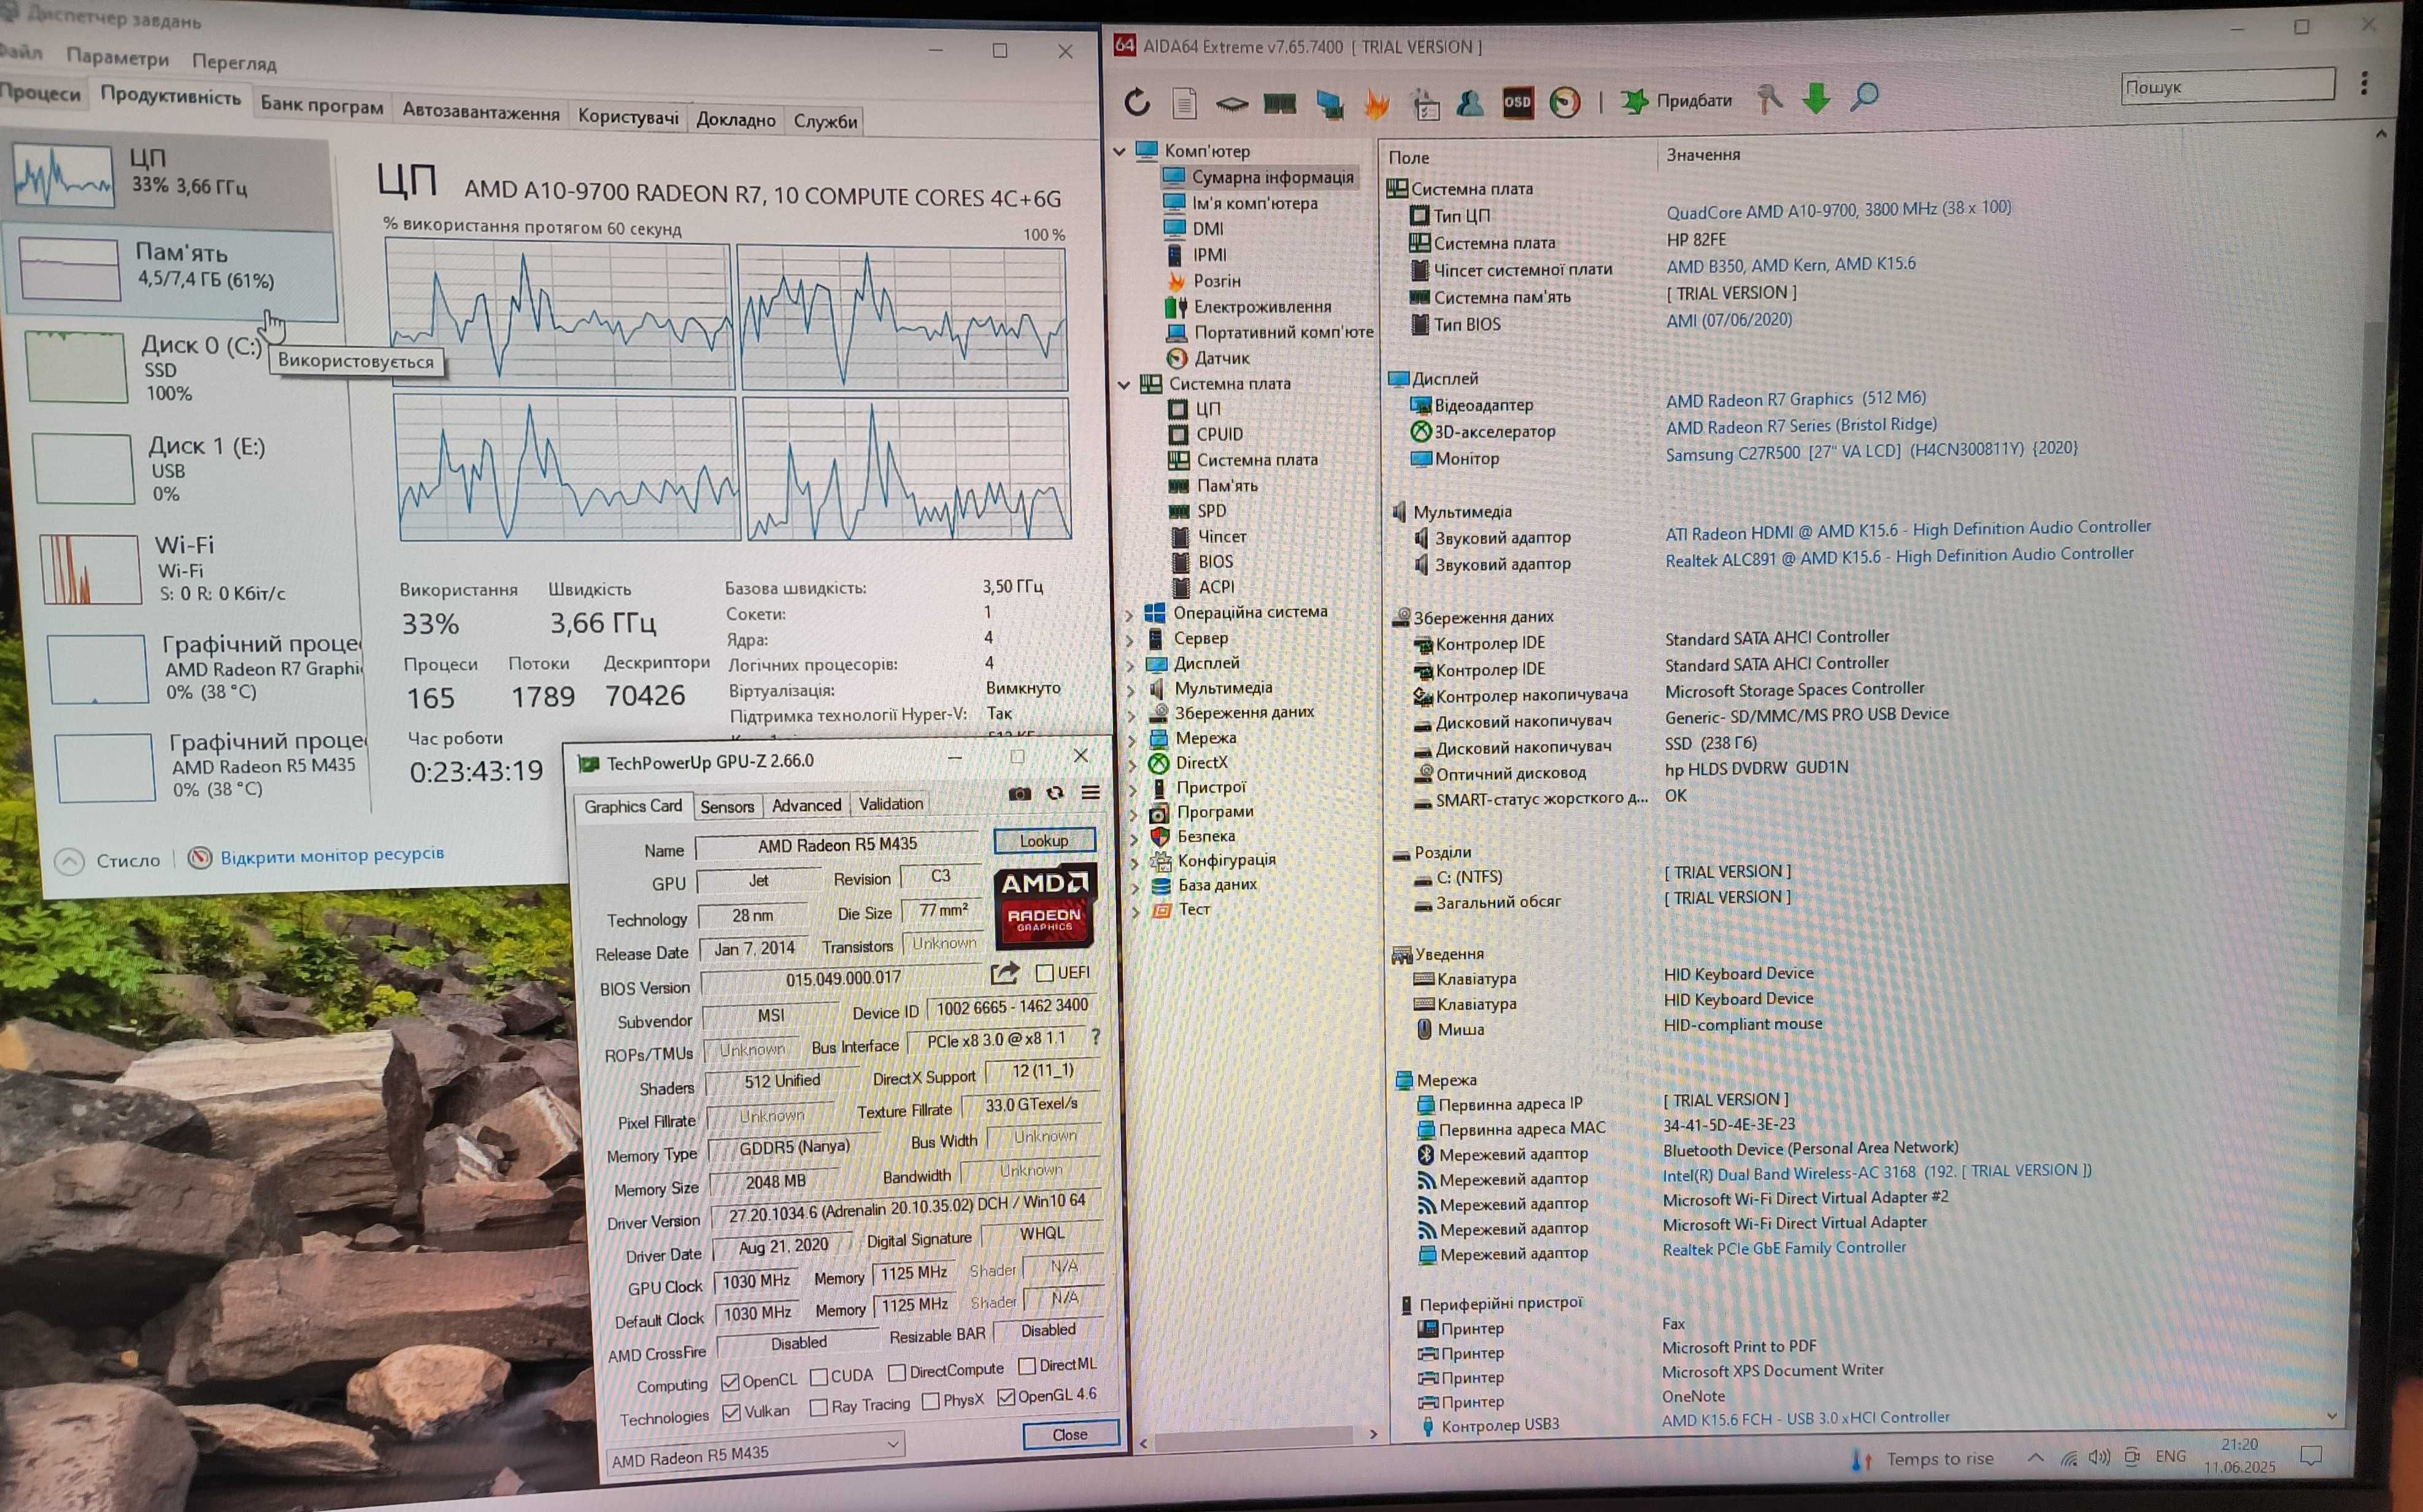The width and height of the screenshot is (2423, 1512).
Task: Click the GPU-Z refresh arrows icon
Action: [1055, 793]
